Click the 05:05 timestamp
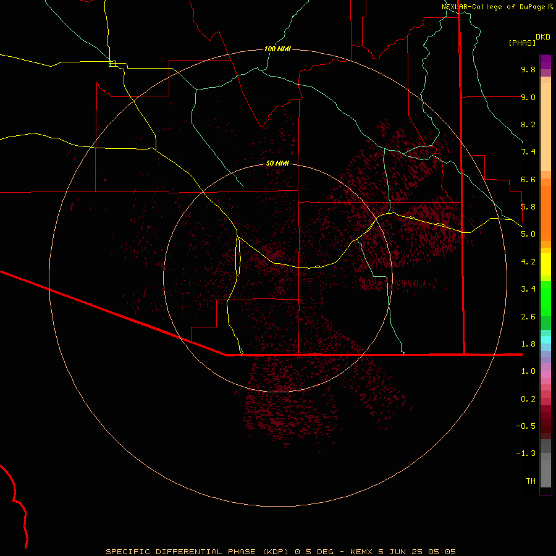This screenshot has width=556, height=556. 442,552
